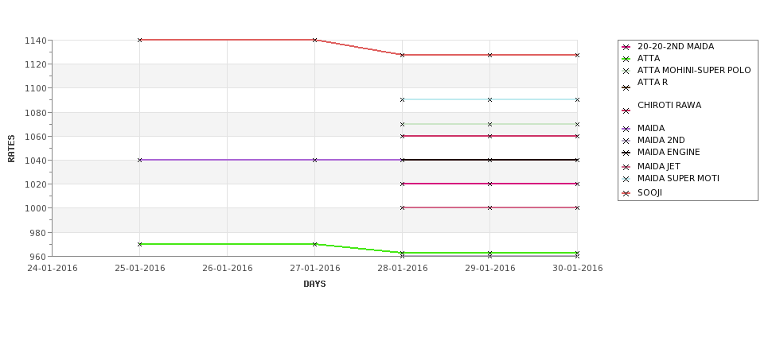Click the MAIDA data point at 25-01-2016
This screenshot has width=776, height=341.
tap(139, 160)
